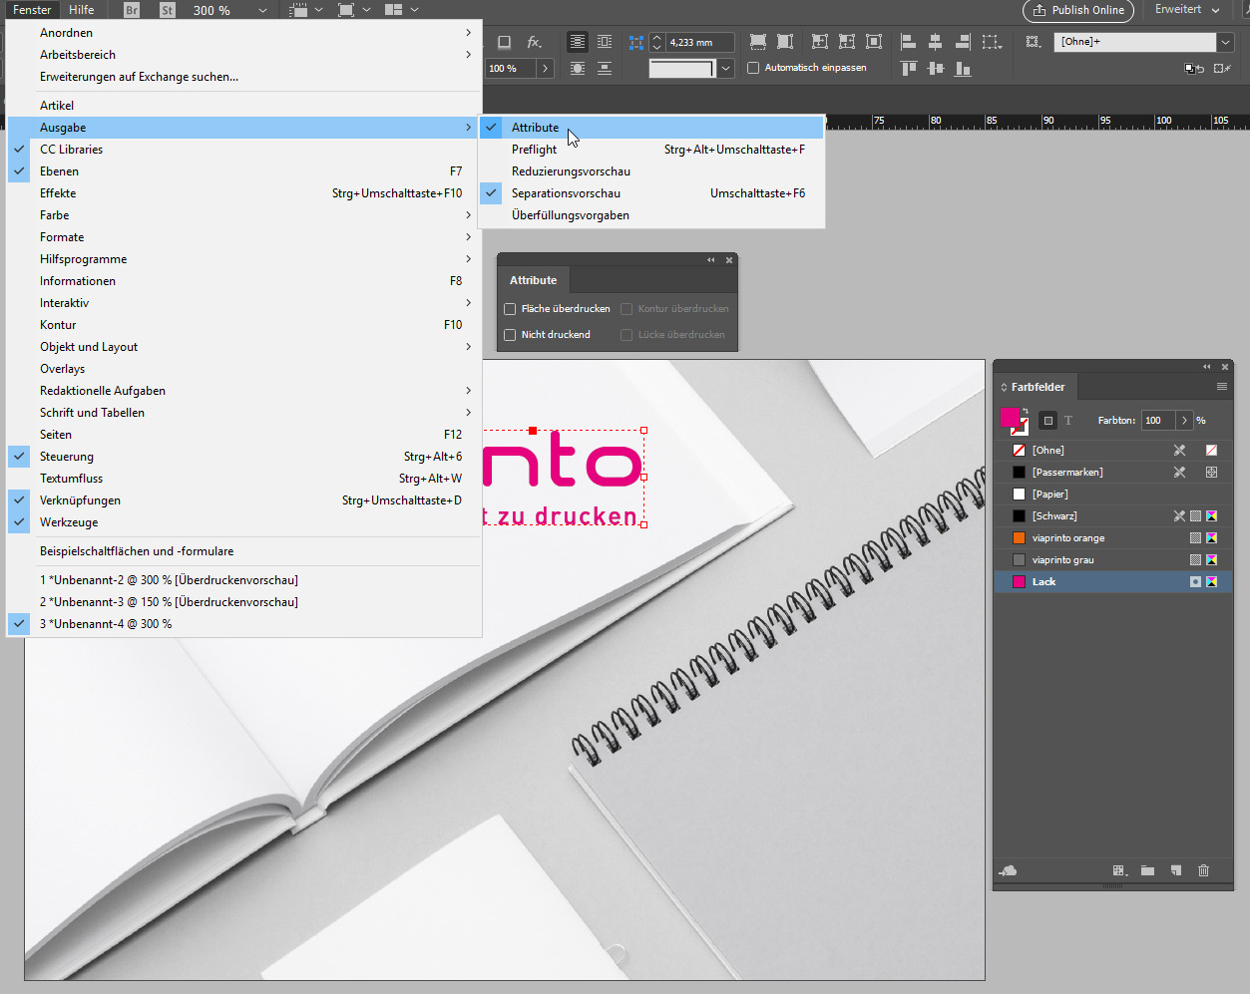Viewport: 1250px width, 994px height.
Task: Open Adobe Stock via the St icon
Action: [167, 10]
